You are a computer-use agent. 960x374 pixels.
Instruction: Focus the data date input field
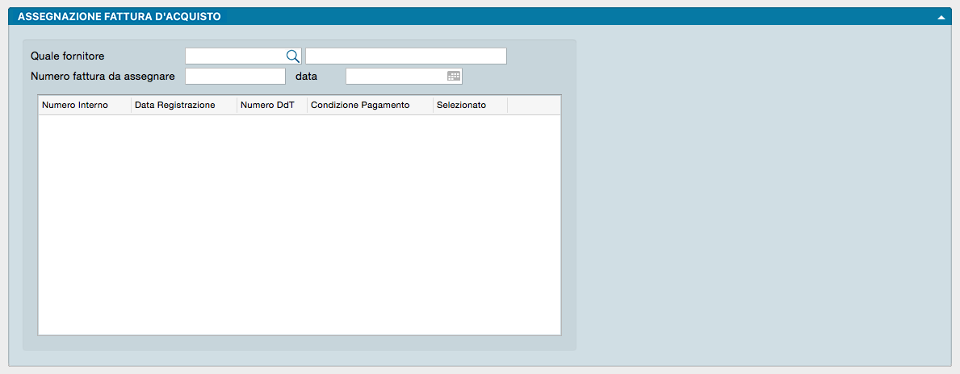tap(396, 76)
